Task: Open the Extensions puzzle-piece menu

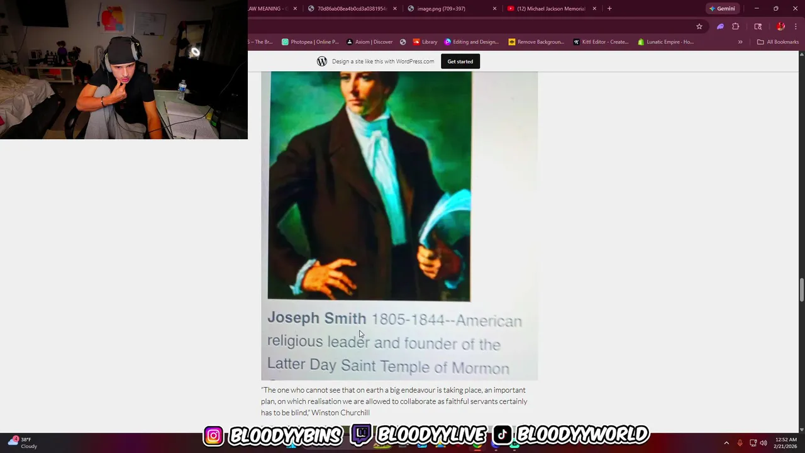Action: (x=735, y=26)
